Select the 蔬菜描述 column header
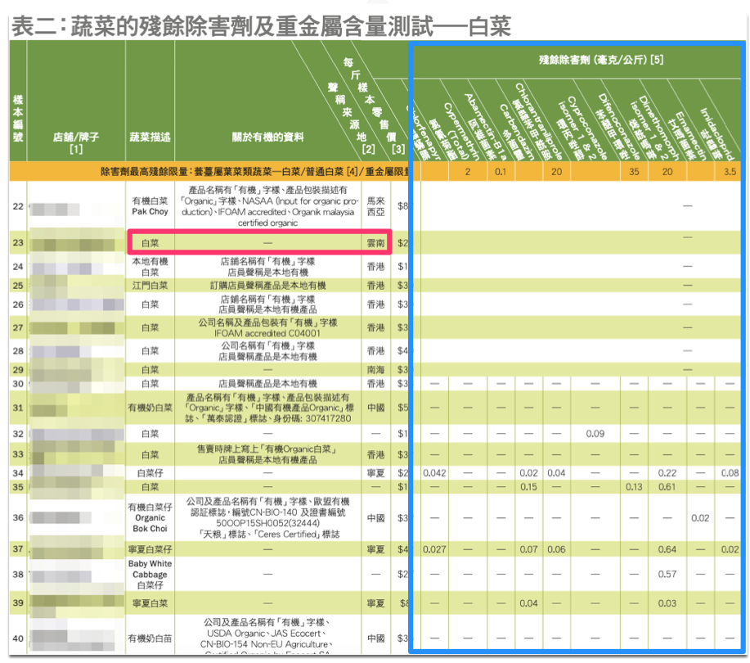This screenshot has height=663, width=750. [x=150, y=137]
